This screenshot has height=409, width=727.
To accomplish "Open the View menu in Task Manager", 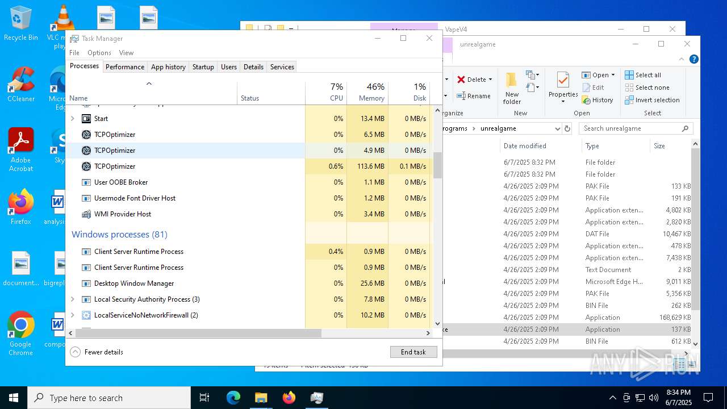I will (x=126, y=53).
